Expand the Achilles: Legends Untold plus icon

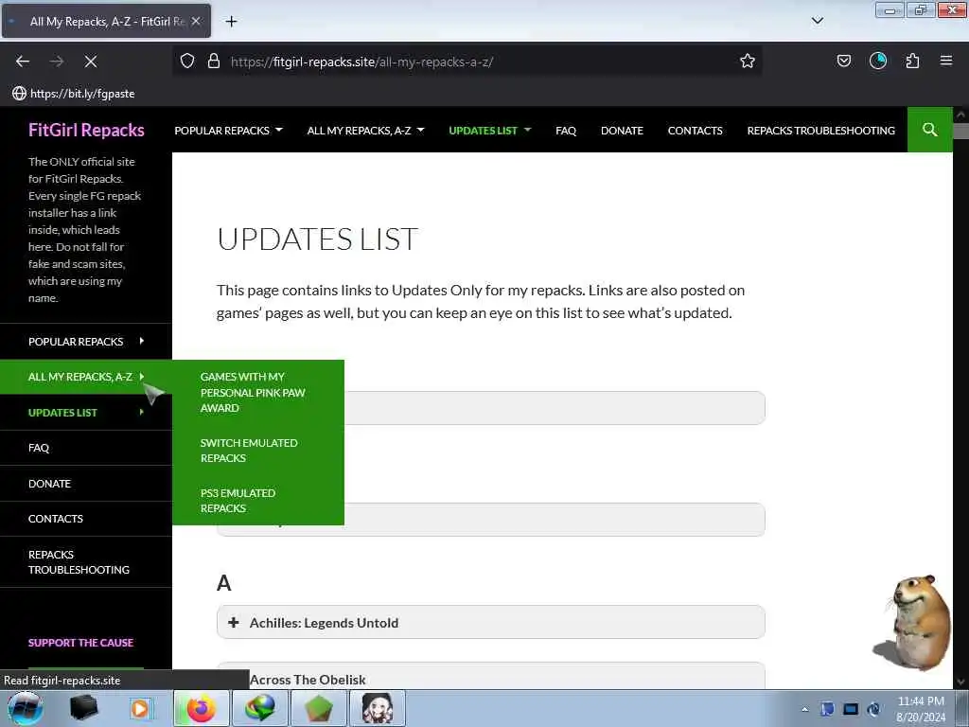[x=234, y=623]
